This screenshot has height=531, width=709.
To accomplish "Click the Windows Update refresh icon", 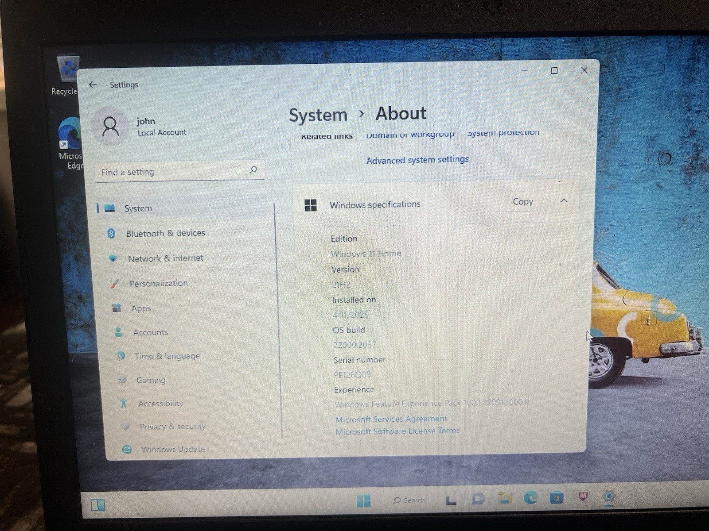I will (127, 450).
